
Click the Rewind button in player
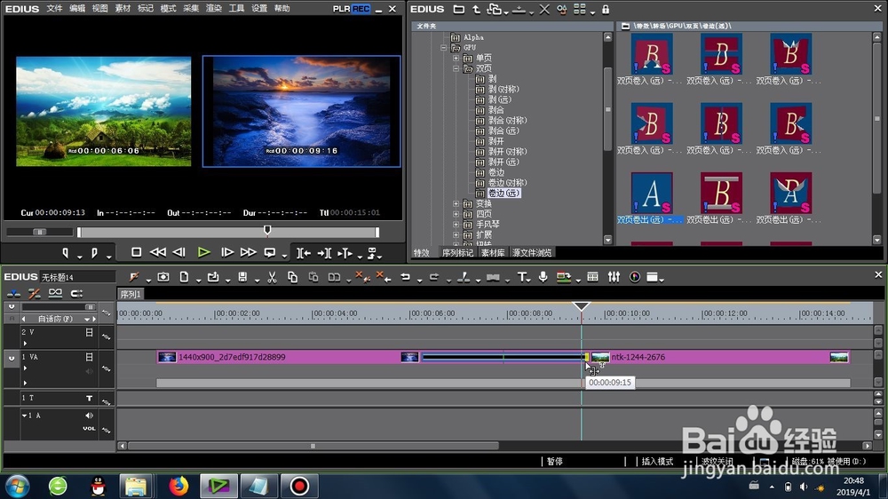pyautogui.click(x=158, y=252)
